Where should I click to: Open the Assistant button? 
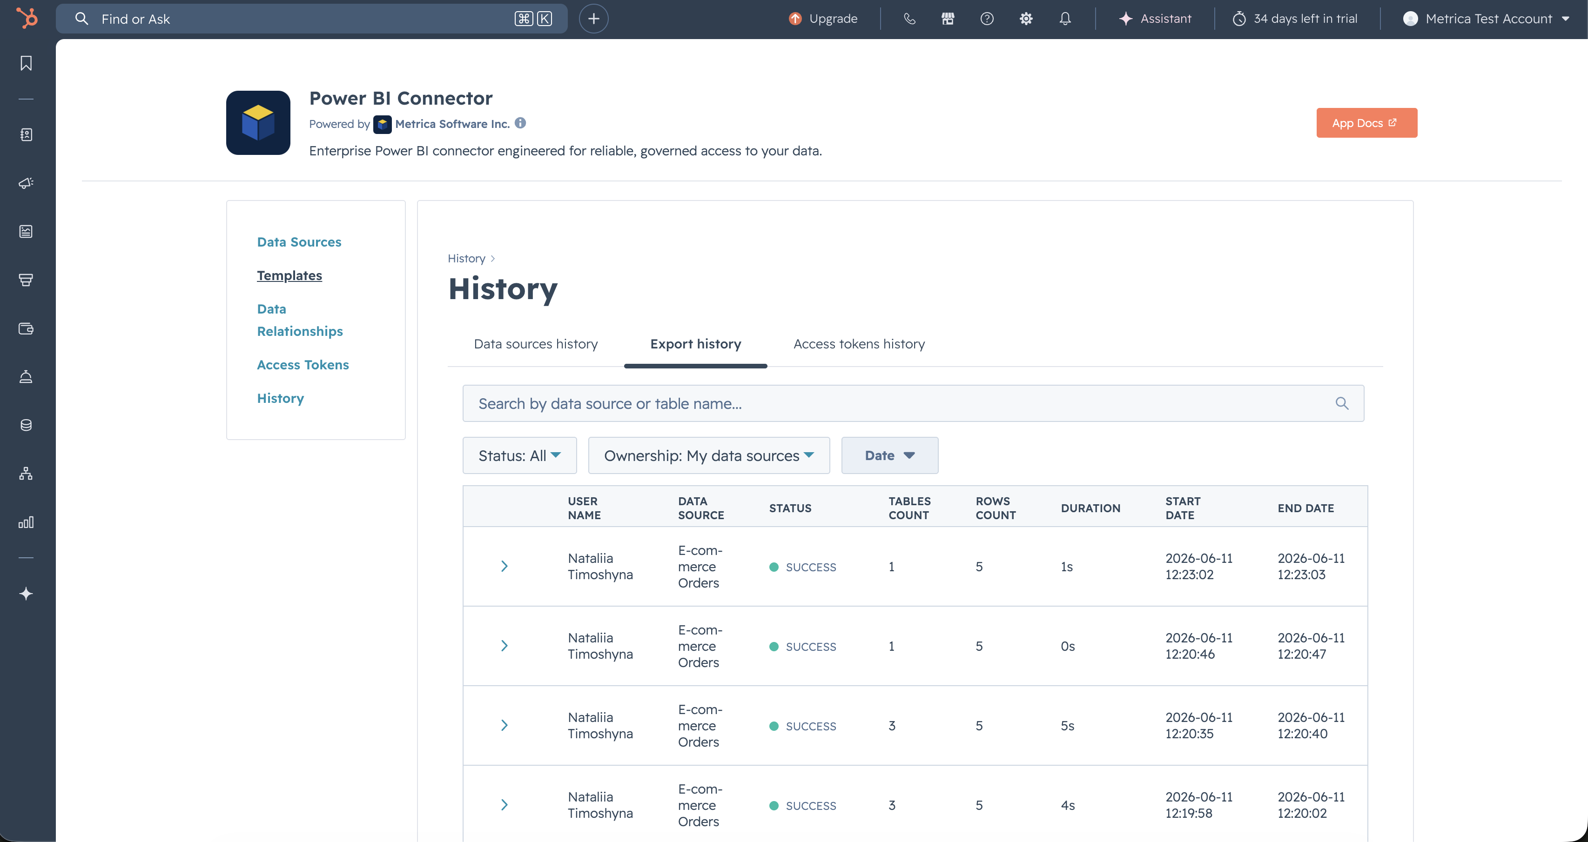tap(1155, 19)
